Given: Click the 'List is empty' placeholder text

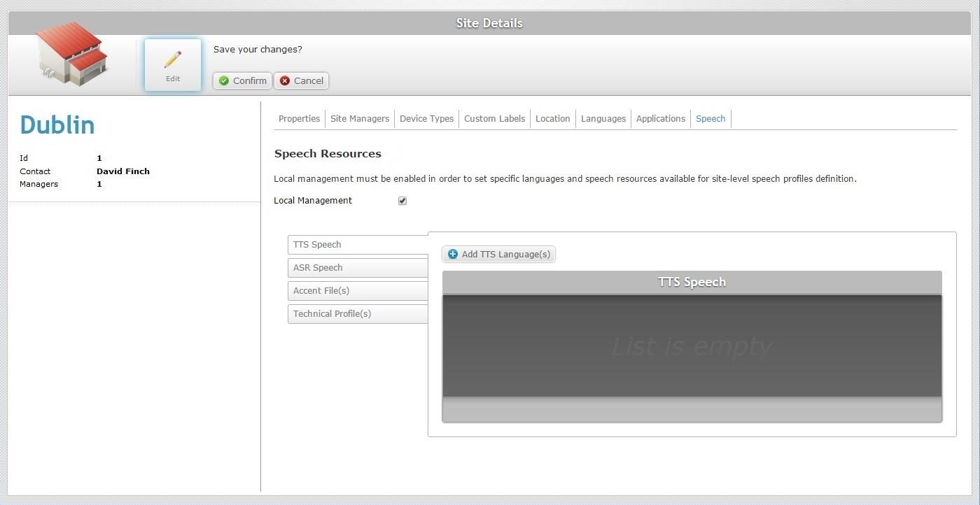Looking at the screenshot, I should (692, 346).
